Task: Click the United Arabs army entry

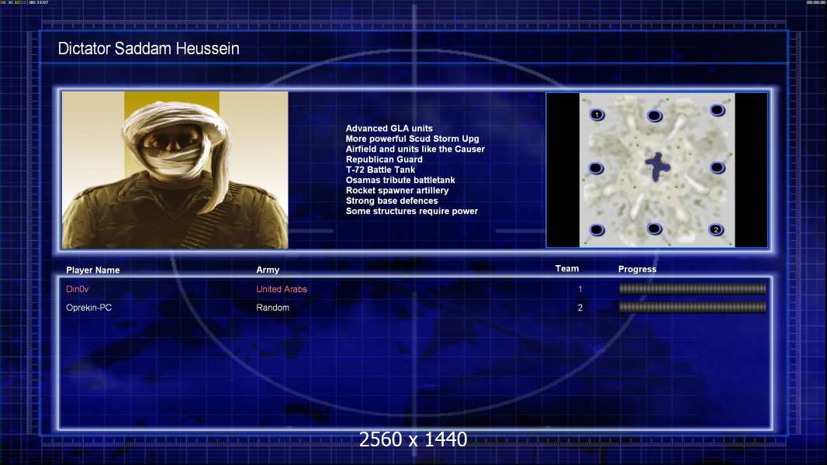Action: (x=282, y=290)
